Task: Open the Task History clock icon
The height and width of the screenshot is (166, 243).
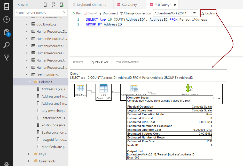Action: [6, 20]
